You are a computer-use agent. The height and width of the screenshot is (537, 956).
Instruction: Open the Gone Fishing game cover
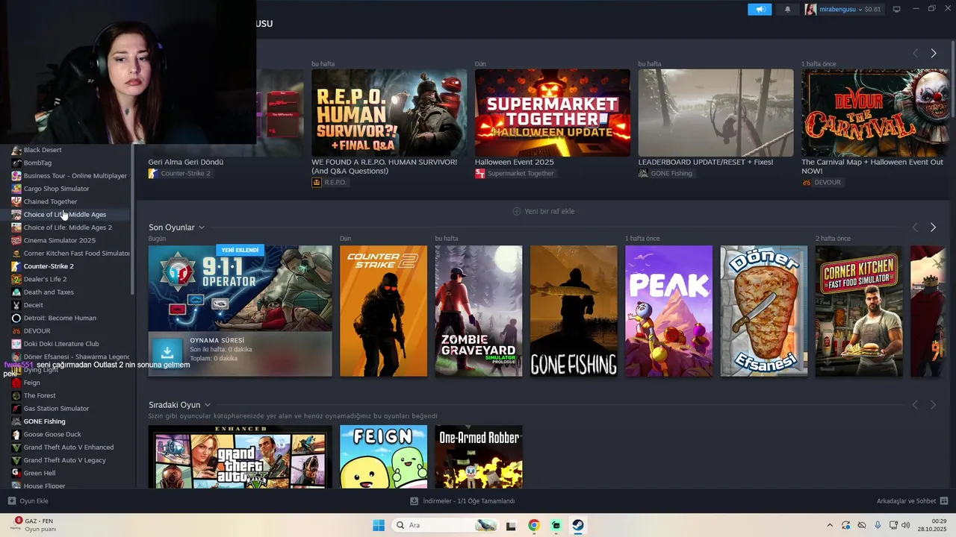(x=574, y=311)
